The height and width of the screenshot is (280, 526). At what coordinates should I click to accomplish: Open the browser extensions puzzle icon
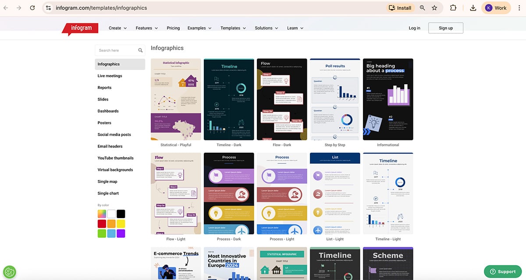(x=453, y=7)
